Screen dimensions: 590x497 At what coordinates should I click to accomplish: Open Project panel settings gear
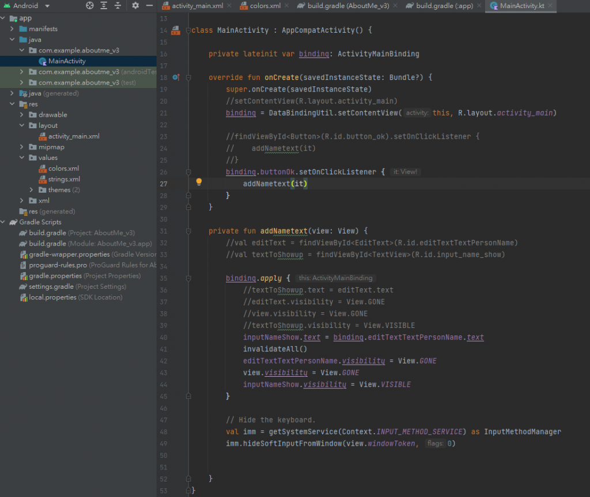pyautogui.click(x=135, y=6)
